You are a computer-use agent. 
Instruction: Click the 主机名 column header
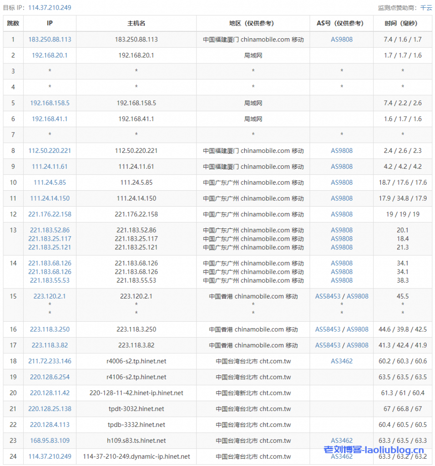136,23
